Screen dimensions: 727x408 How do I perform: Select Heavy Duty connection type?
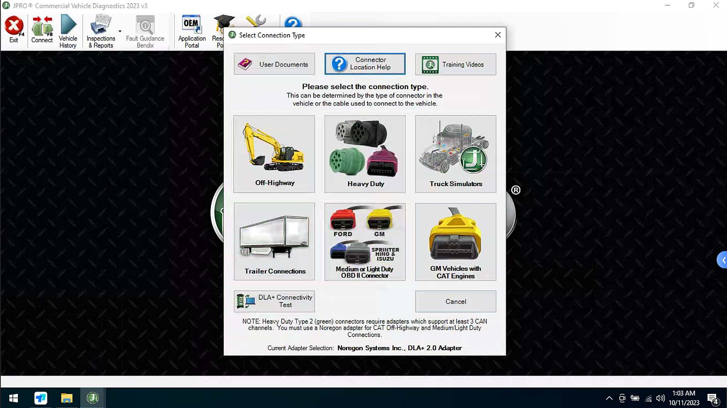coord(365,154)
